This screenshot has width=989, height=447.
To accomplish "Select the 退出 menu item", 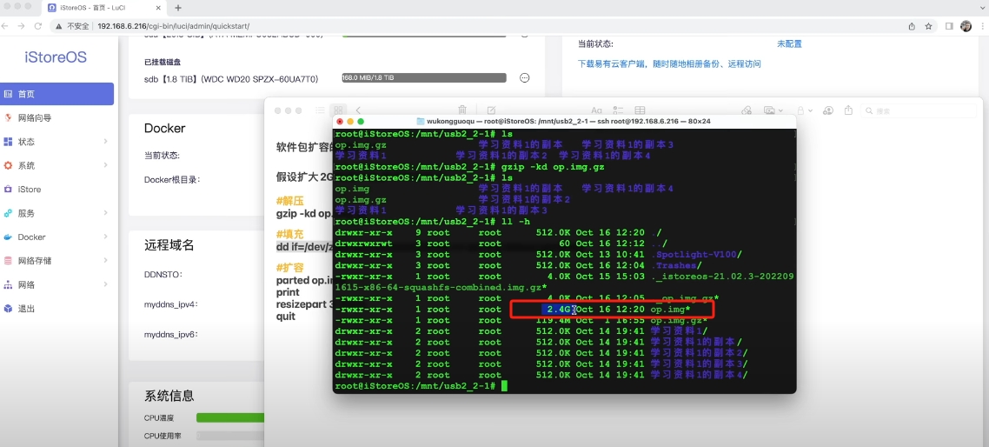I will (x=56, y=309).
